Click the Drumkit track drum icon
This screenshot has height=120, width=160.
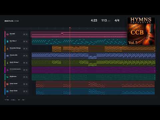(8, 34)
